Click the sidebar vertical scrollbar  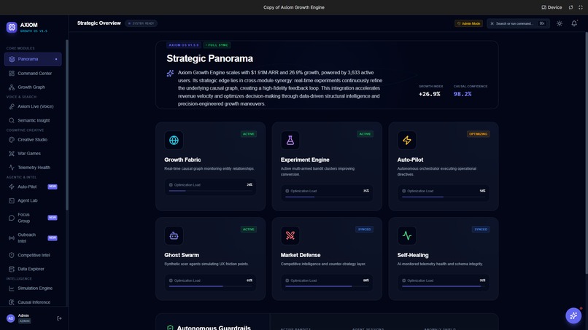click(x=66, y=125)
